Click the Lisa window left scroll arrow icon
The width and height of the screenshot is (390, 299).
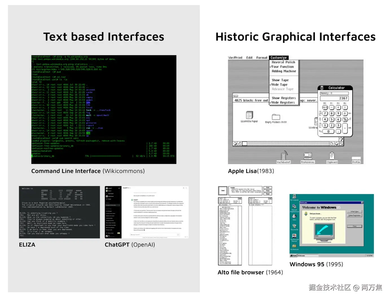tap(235, 144)
